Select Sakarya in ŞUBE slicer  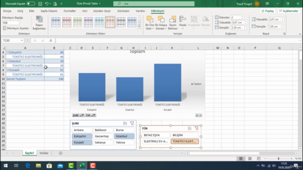pyautogui.click(x=103, y=143)
